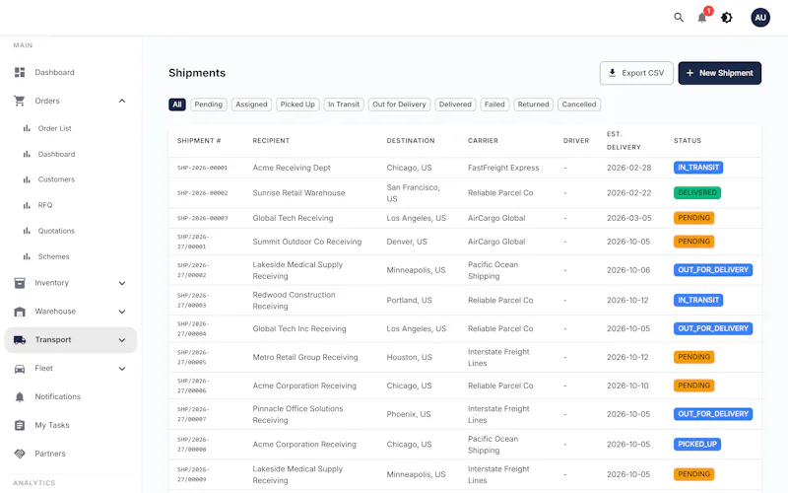
Task: Filter shipments by Pending
Action: (209, 105)
